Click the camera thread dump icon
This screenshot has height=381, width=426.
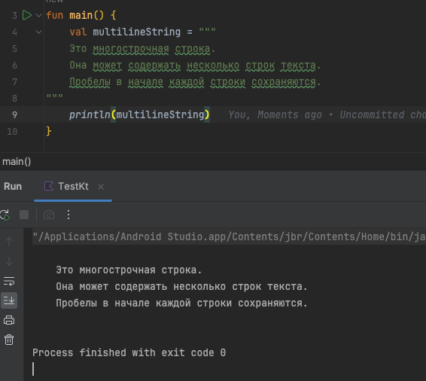[49, 215]
